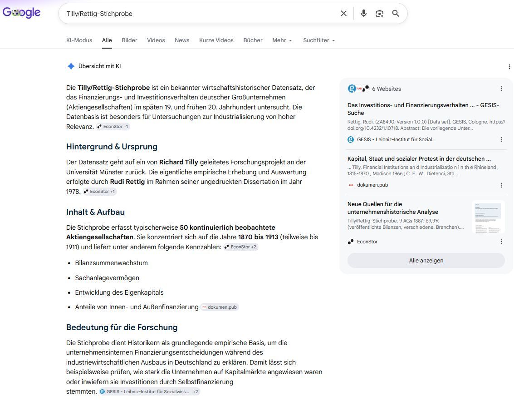514x400 pixels.
Task: Open options menu for GESIS source
Action: (501, 139)
